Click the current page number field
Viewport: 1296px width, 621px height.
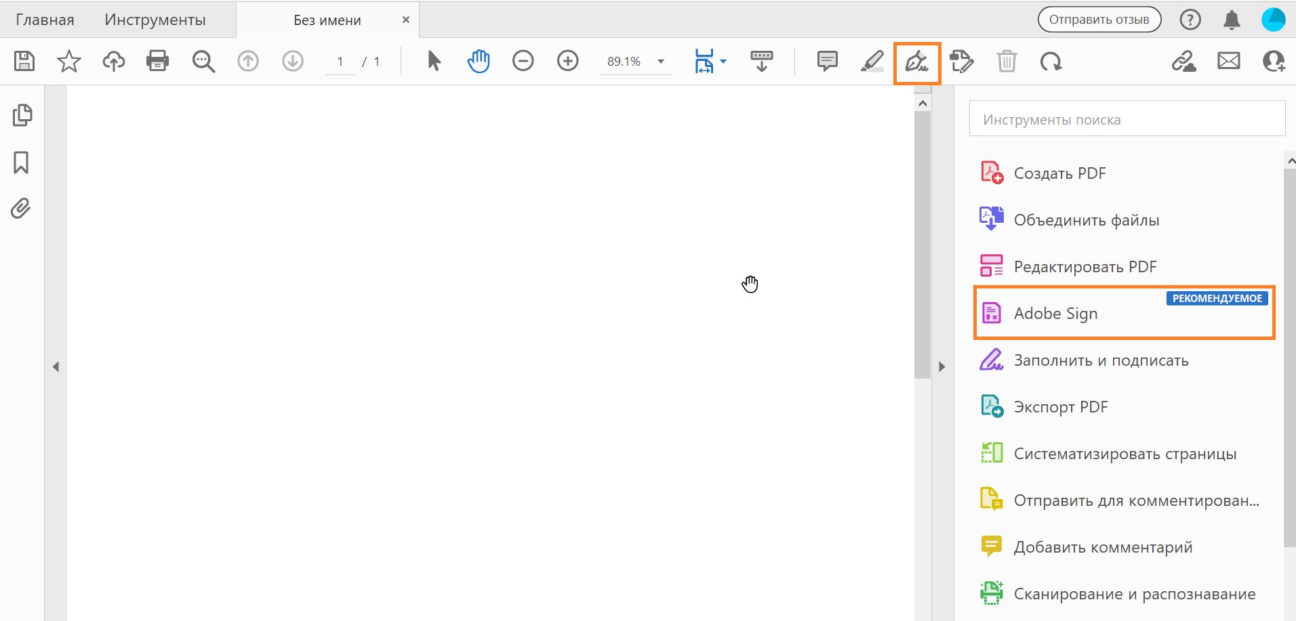click(340, 62)
